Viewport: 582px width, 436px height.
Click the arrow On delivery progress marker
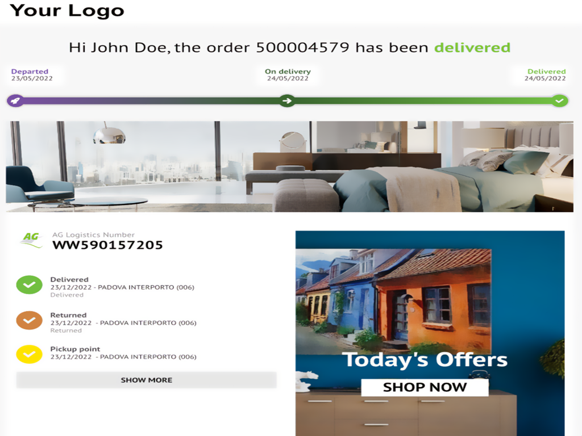(287, 100)
